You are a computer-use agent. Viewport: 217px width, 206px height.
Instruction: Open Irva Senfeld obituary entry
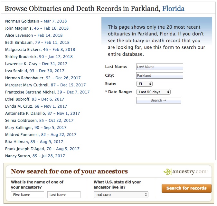click(34, 71)
